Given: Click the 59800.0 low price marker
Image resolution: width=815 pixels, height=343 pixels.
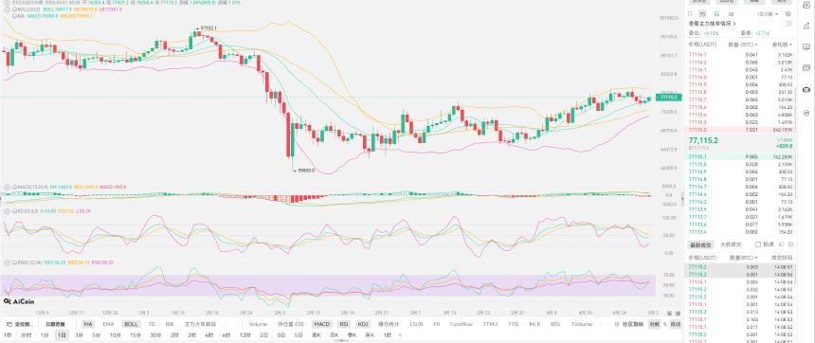Looking at the screenshot, I should (x=304, y=170).
